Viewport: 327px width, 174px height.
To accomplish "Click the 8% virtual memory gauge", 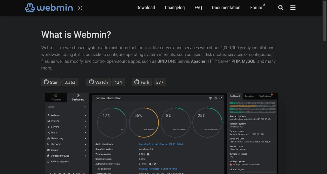I will pos(176,122).
